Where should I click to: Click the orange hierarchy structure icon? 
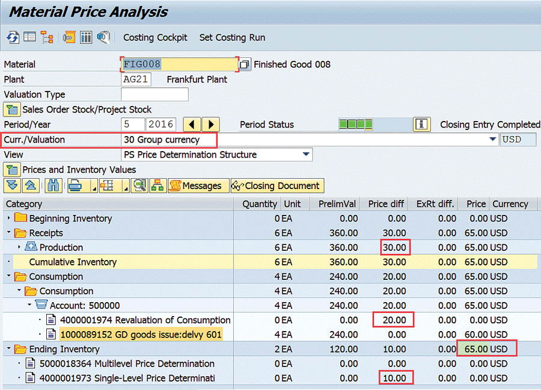point(158,185)
